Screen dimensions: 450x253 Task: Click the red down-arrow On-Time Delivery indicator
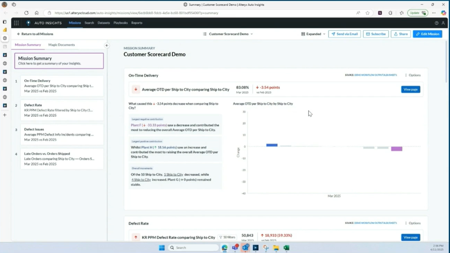(136, 89)
